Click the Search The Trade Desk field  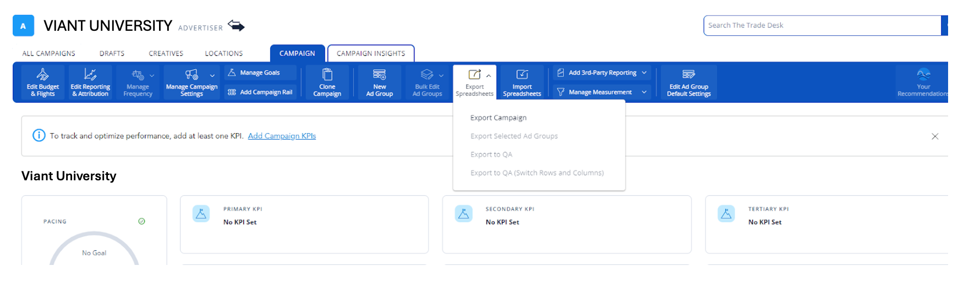pos(822,25)
